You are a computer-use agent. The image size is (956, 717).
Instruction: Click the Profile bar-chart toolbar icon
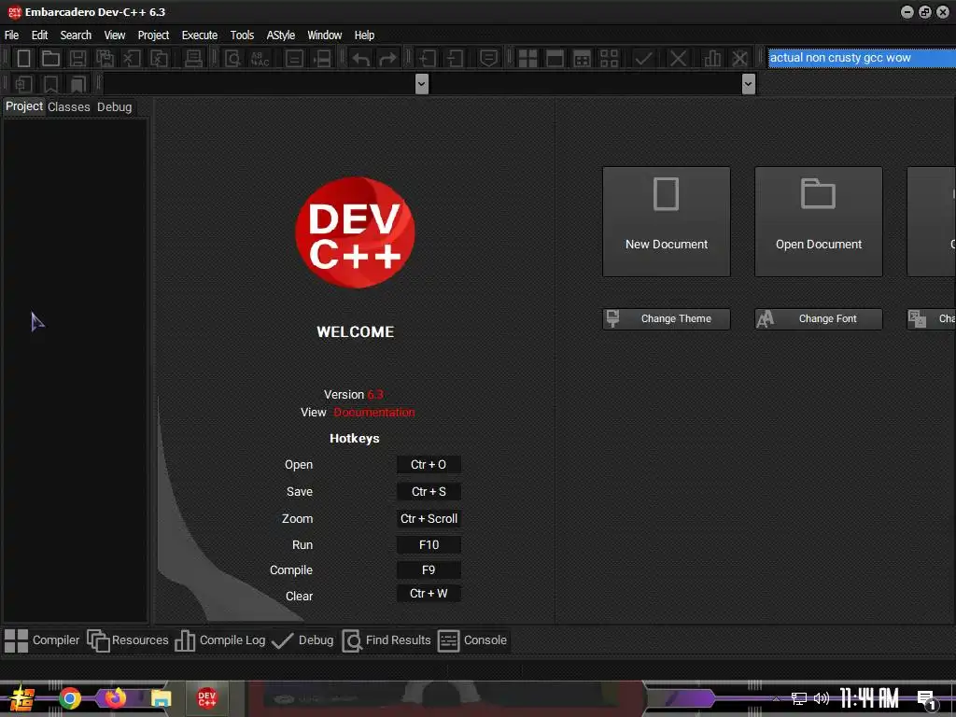coord(712,59)
